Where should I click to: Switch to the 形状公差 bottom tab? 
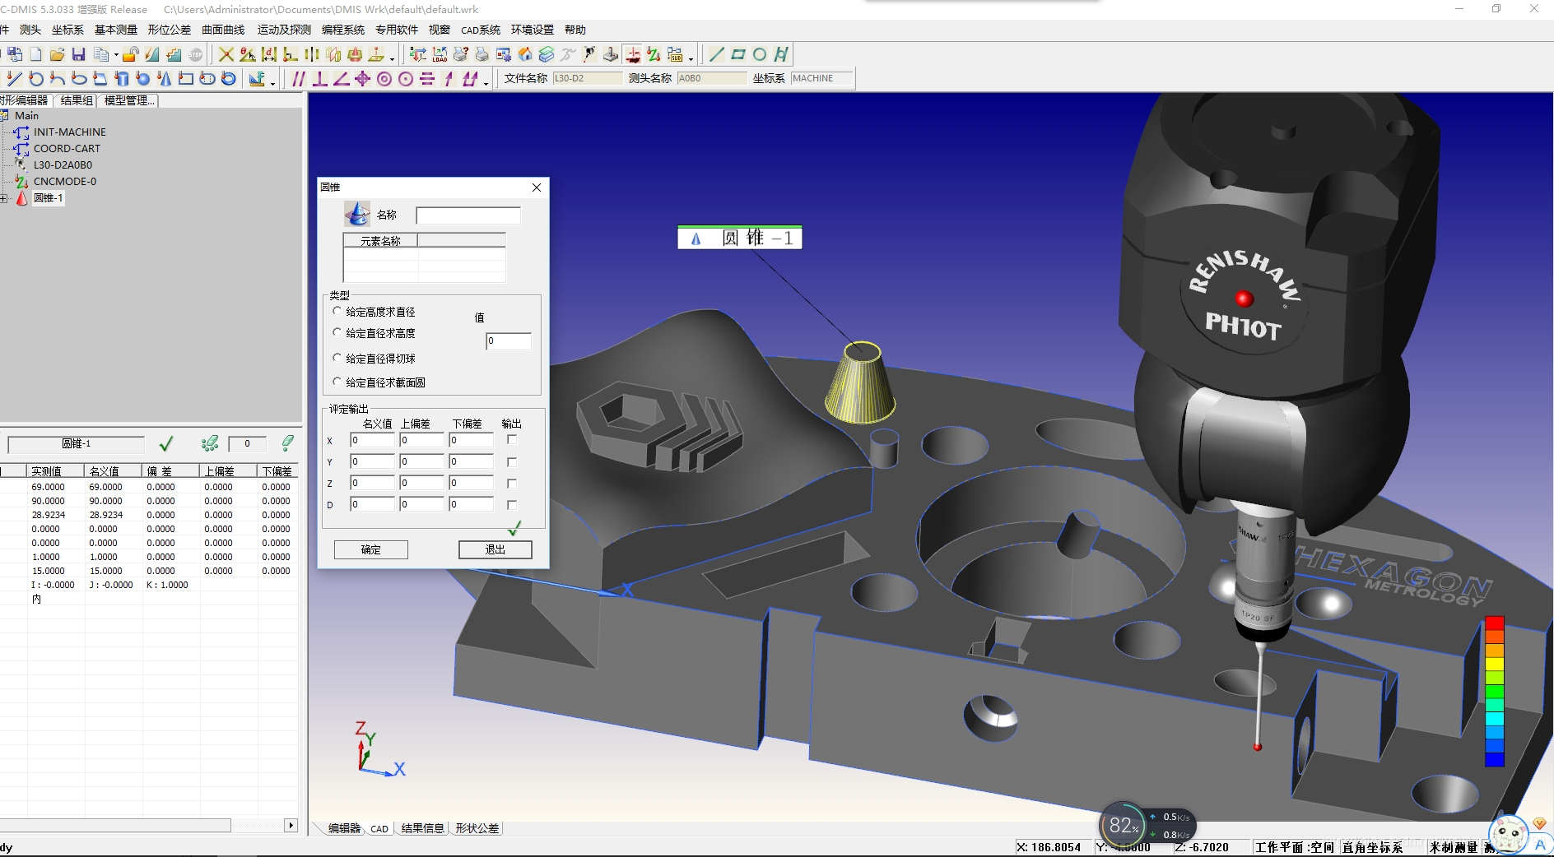click(477, 828)
